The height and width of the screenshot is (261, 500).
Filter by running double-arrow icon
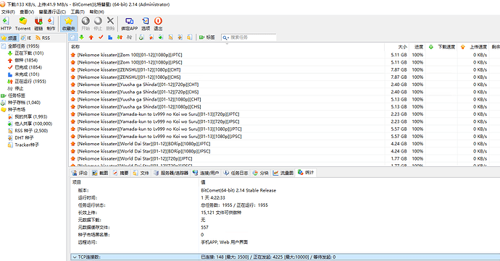point(120,38)
